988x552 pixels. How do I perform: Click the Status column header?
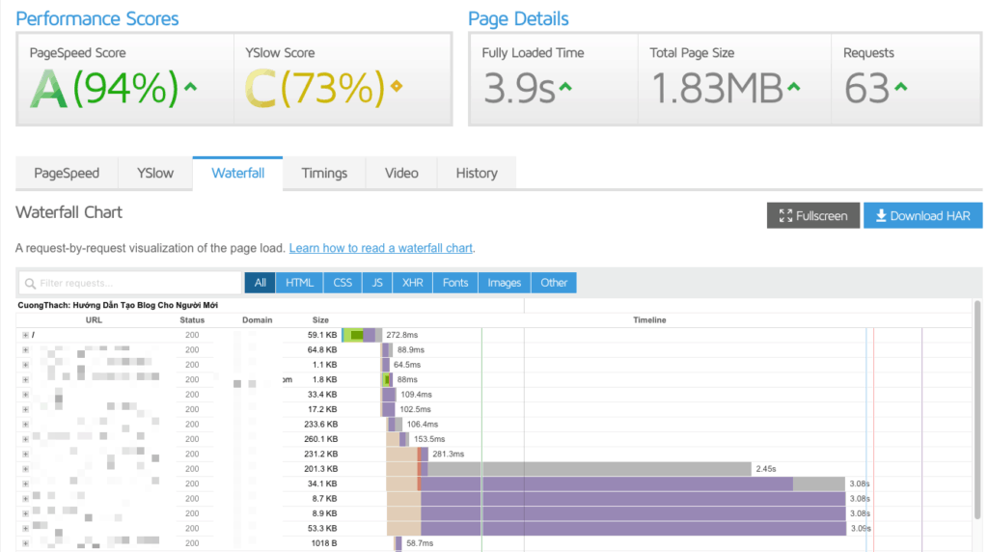192,320
